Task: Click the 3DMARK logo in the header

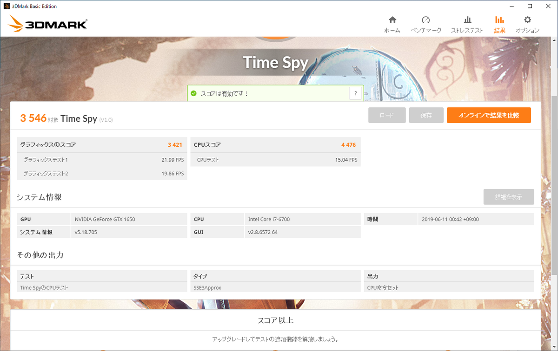Action: click(x=47, y=24)
